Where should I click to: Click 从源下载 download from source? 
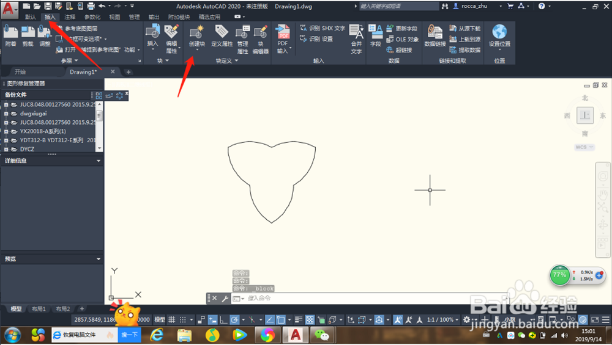(x=465, y=29)
